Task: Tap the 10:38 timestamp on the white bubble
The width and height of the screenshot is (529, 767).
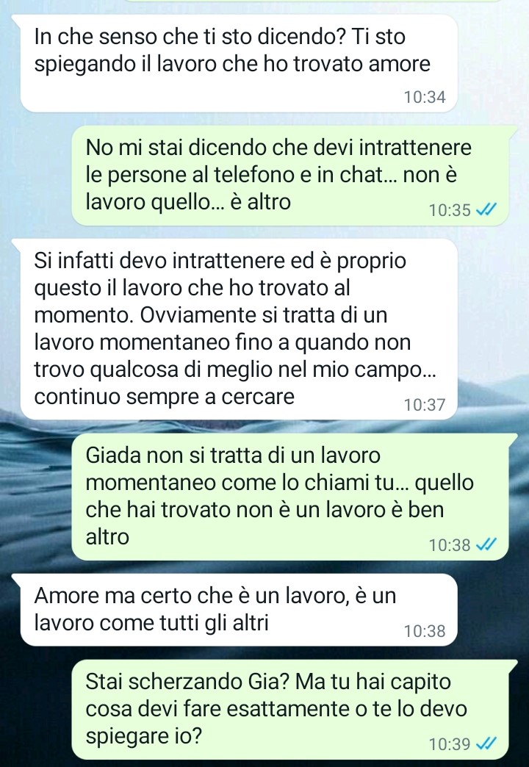Action: pos(425,631)
